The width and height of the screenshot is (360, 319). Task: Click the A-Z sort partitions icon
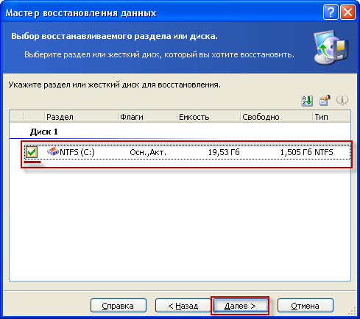[x=307, y=100]
